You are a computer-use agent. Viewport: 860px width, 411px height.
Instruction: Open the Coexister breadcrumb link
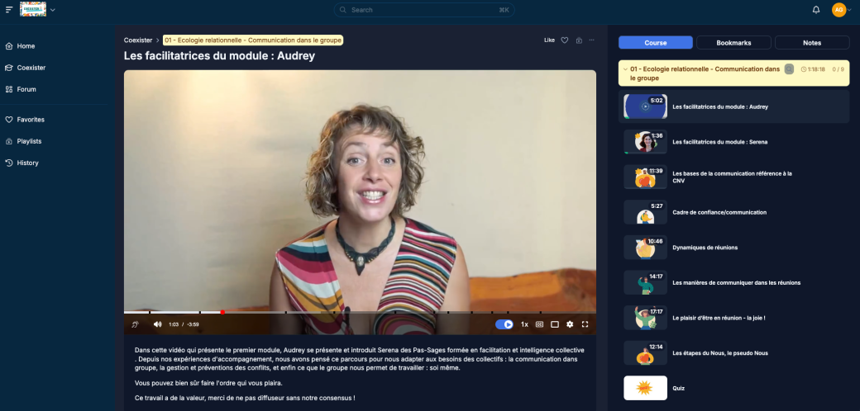tap(137, 40)
